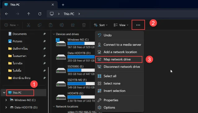Collapse the Network locations group

[x=54, y=107]
